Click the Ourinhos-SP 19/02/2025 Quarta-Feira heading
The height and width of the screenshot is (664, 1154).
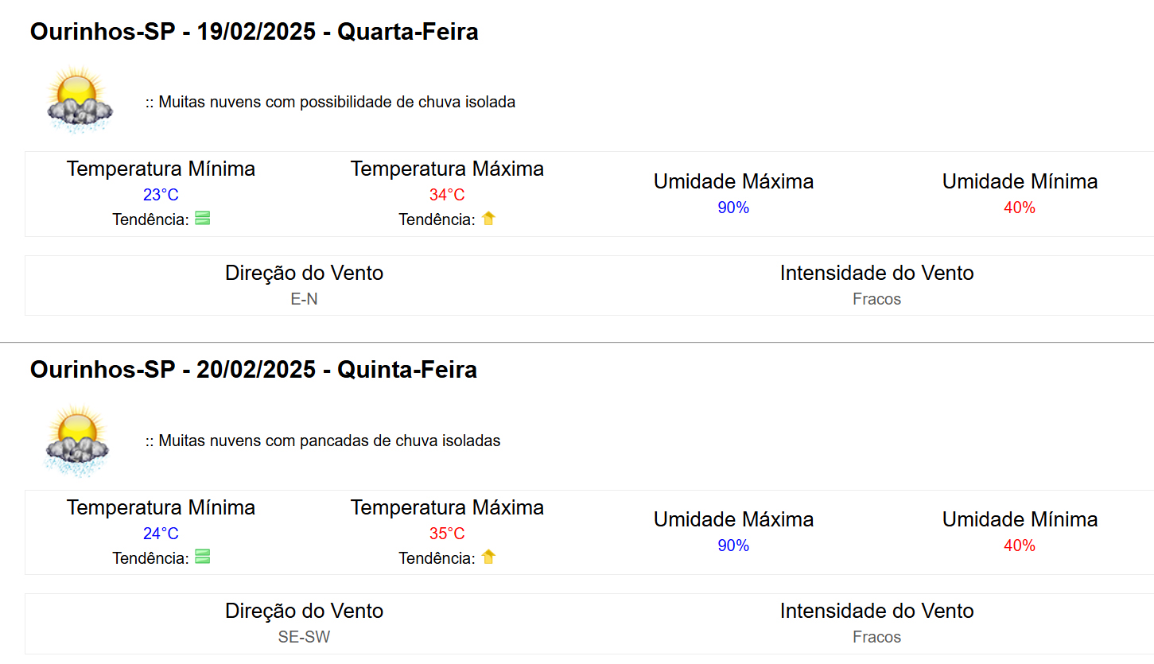(x=254, y=32)
